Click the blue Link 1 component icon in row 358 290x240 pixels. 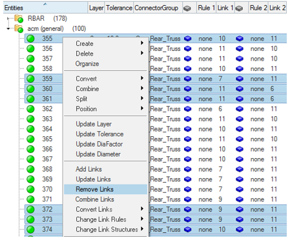click(x=187, y=69)
